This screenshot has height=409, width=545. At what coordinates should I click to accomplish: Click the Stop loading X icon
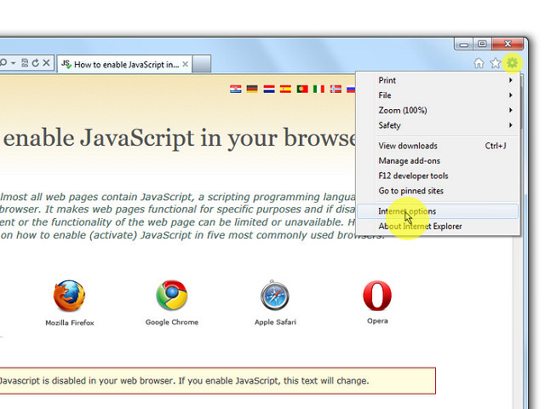coord(46,63)
